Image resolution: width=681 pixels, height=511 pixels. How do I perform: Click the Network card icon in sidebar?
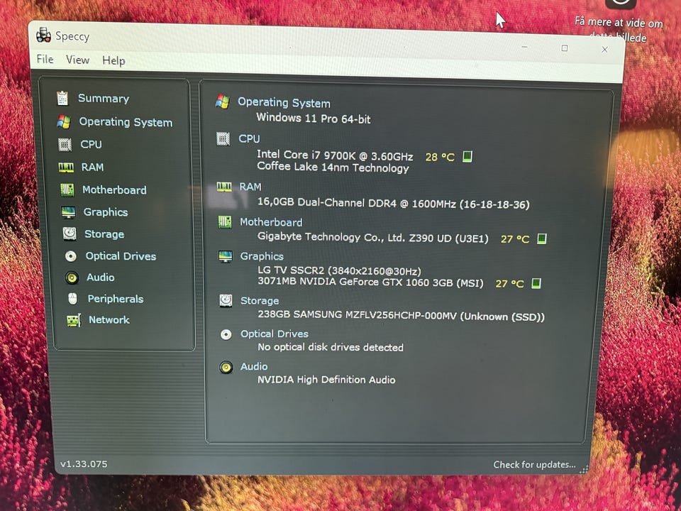[x=74, y=320]
